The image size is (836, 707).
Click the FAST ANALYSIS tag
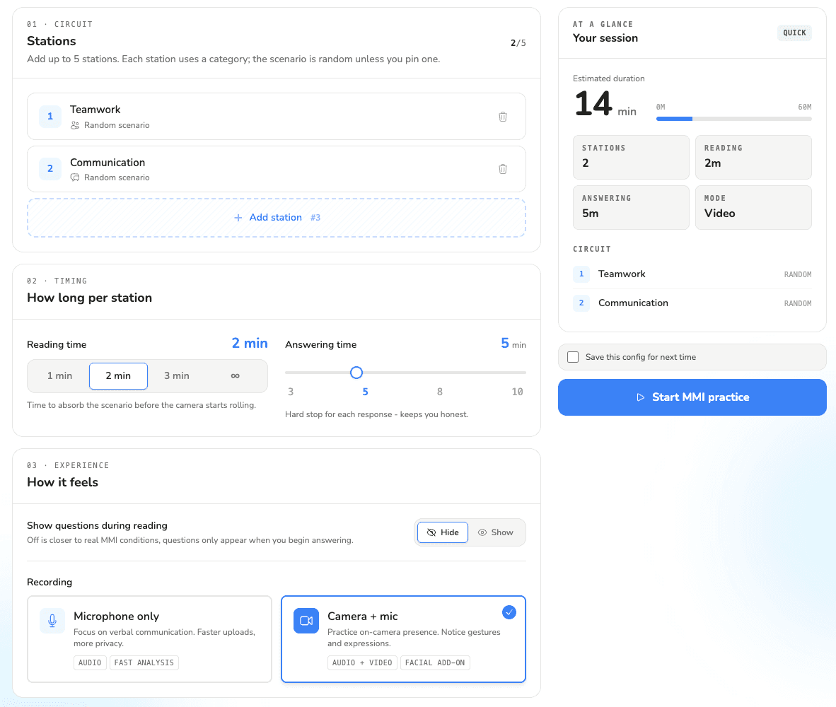click(x=144, y=662)
